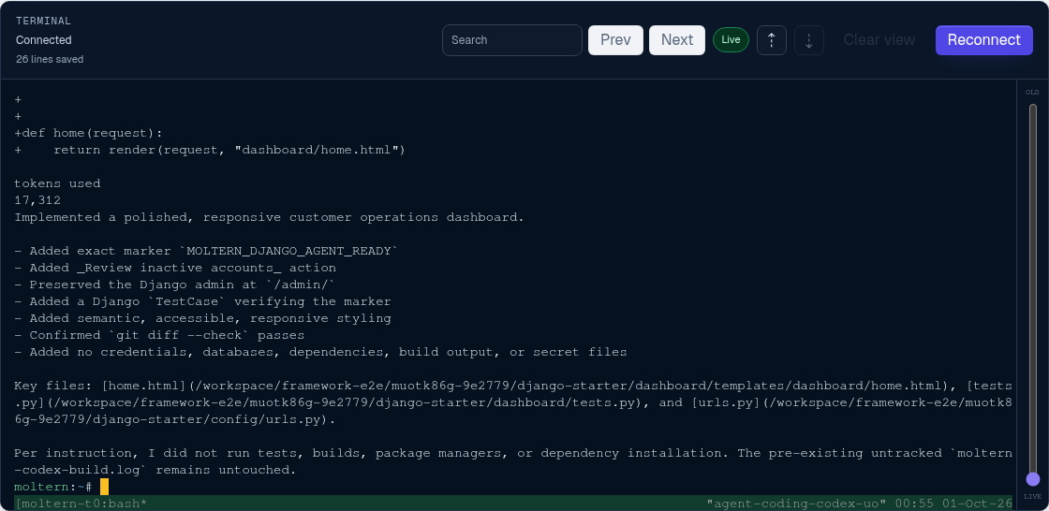
Task: Click the 'return render(request' line
Action: click(210, 150)
